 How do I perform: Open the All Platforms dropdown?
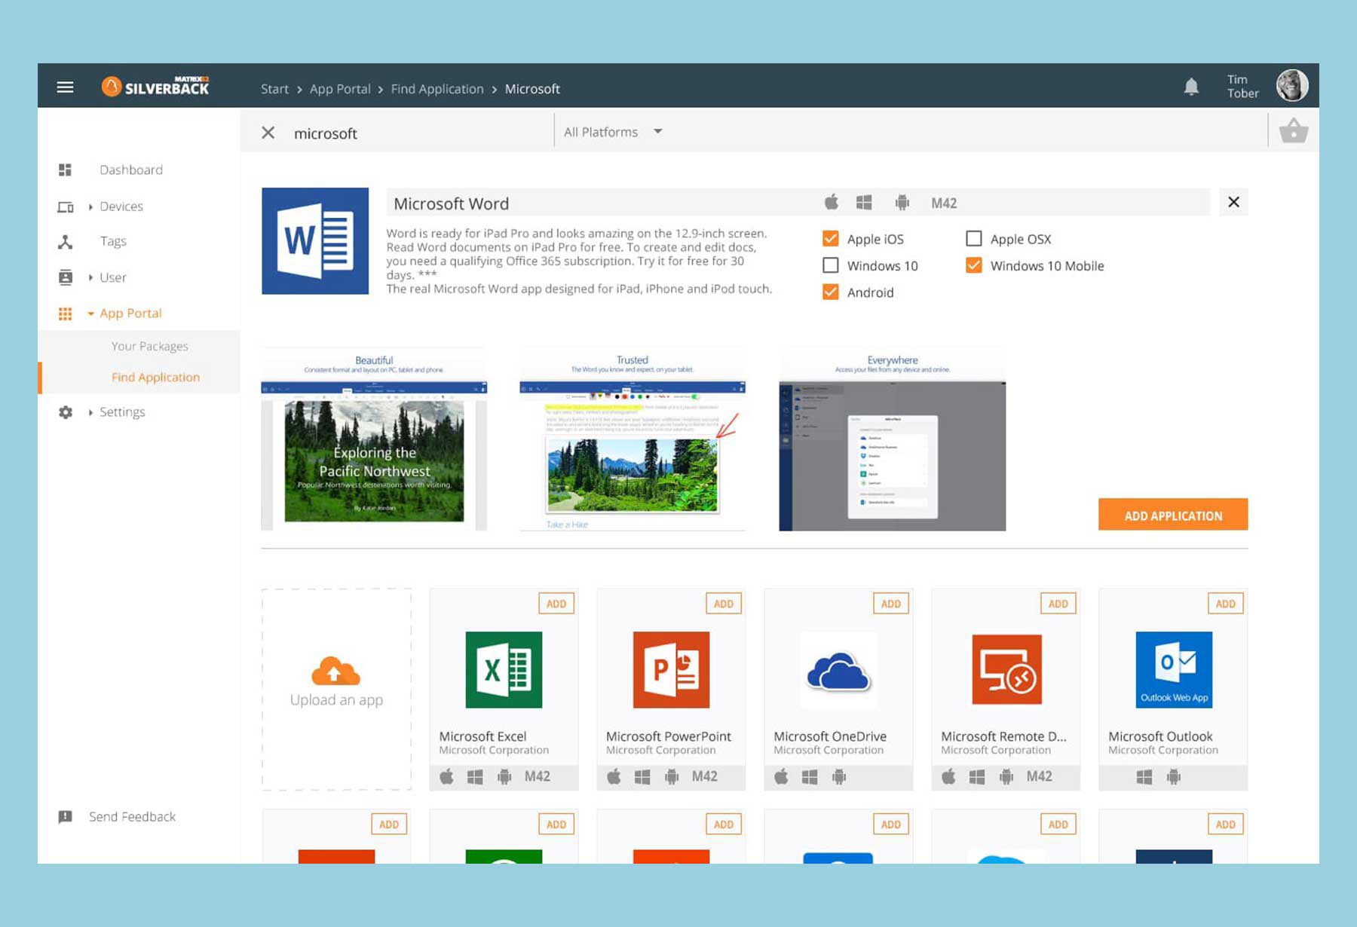(x=613, y=132)
